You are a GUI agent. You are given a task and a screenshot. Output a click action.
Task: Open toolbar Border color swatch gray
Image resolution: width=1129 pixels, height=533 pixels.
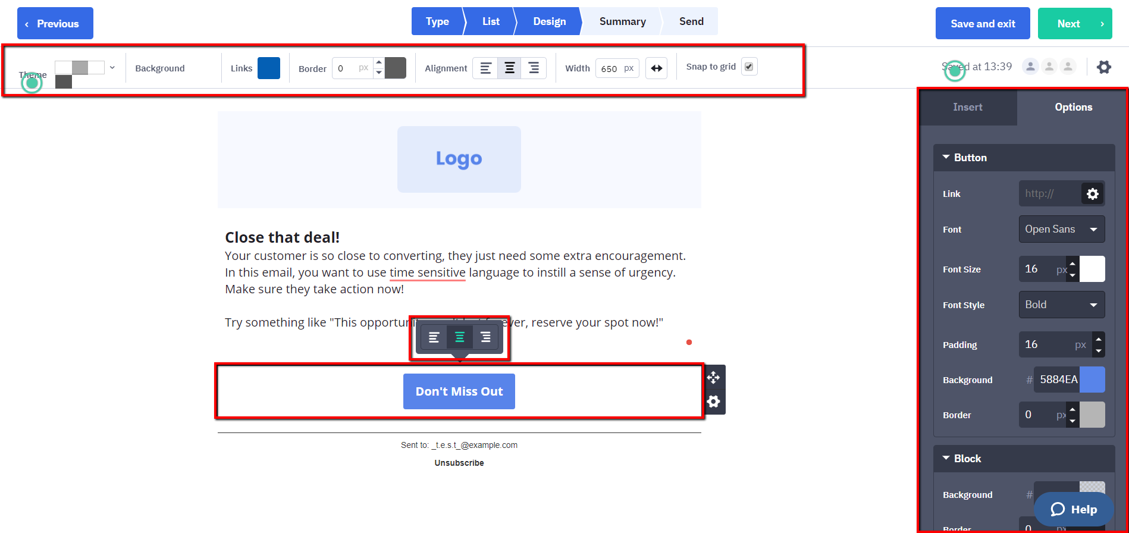pyautogui.click(x=396, y=68)
